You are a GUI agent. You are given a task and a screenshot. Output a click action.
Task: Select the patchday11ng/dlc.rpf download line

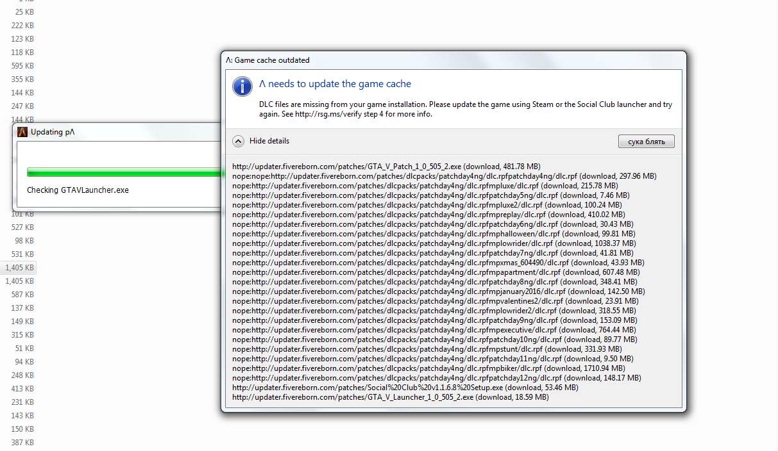pyautogui.click(x=433, y=359)
